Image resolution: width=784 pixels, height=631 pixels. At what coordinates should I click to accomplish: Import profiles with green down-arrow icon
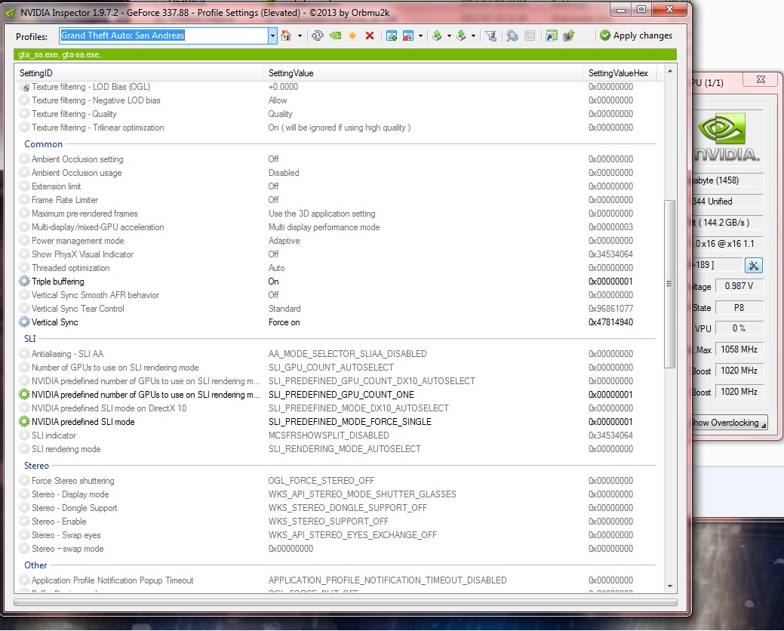coord(462,35)
